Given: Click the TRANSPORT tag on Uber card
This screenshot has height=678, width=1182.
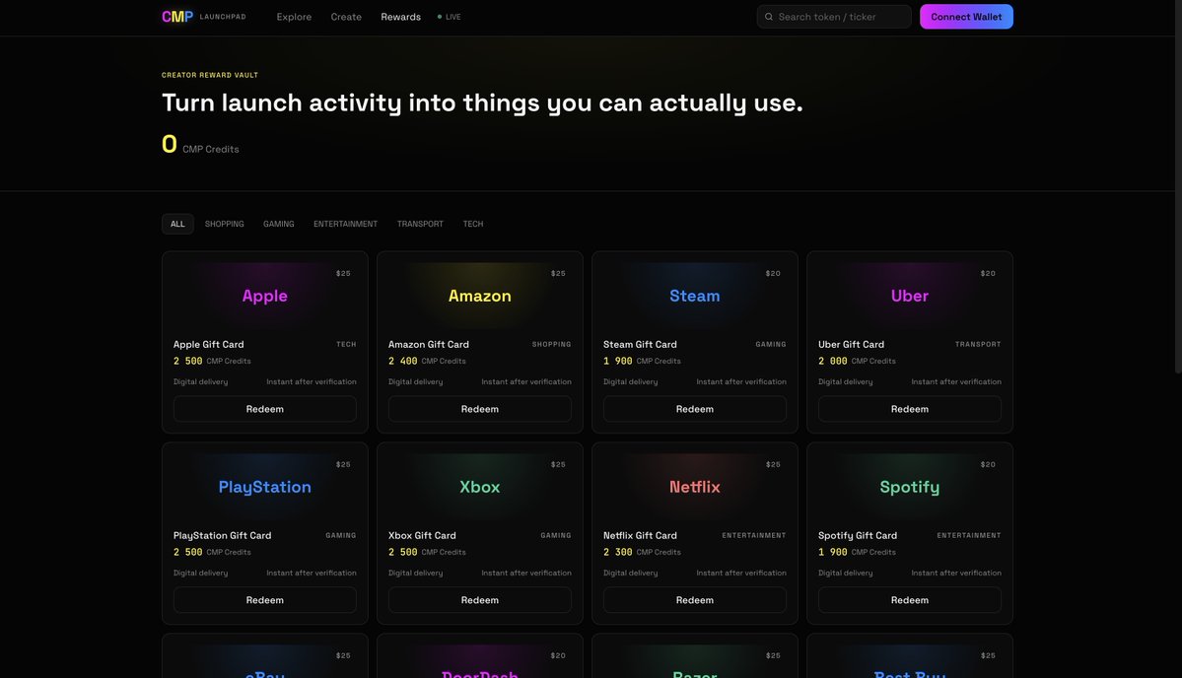Looking at the screenshot, I should point(978,344).
